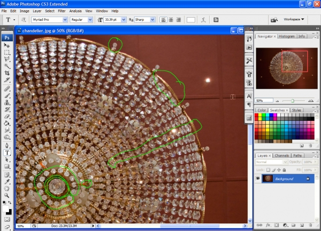Image resolution: width=321 pixels, height=231 pixels.
Task: Open the Filter menu
Action: tap(62, 11)
